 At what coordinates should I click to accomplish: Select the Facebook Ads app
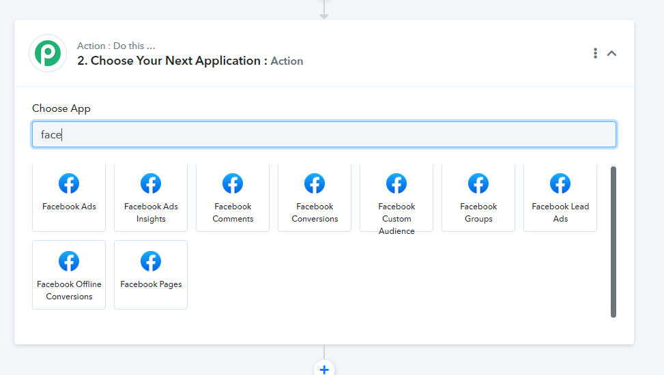(69, 197)
